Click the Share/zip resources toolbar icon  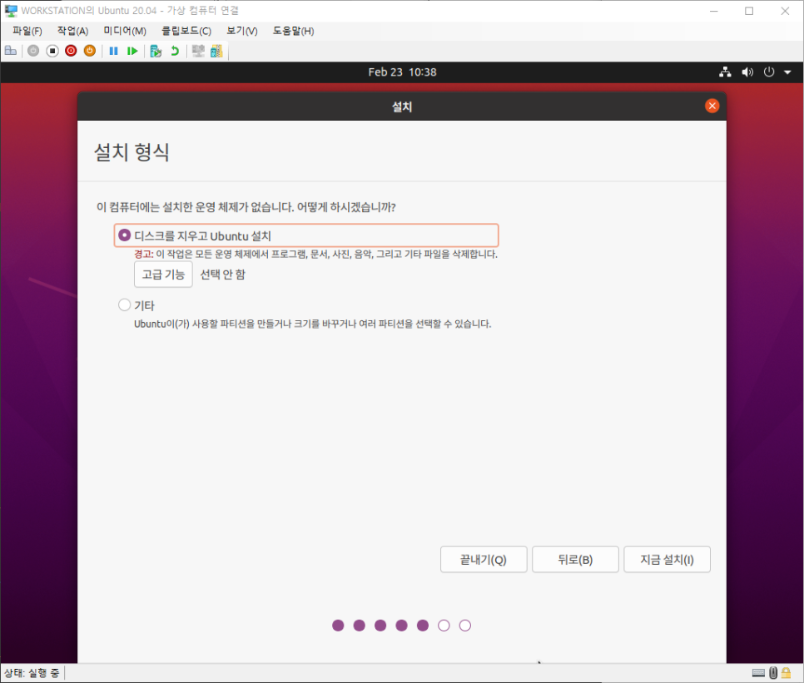(216, 51)
